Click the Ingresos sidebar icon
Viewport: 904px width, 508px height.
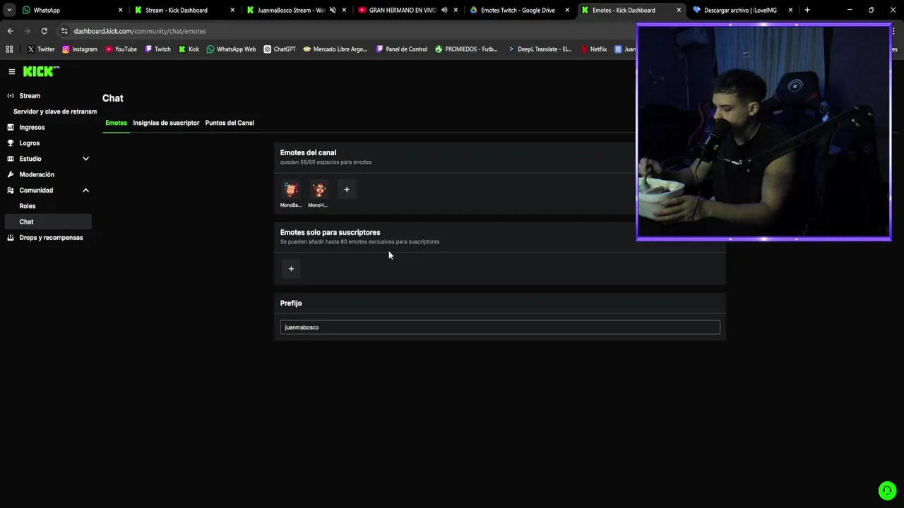(11, 128)
